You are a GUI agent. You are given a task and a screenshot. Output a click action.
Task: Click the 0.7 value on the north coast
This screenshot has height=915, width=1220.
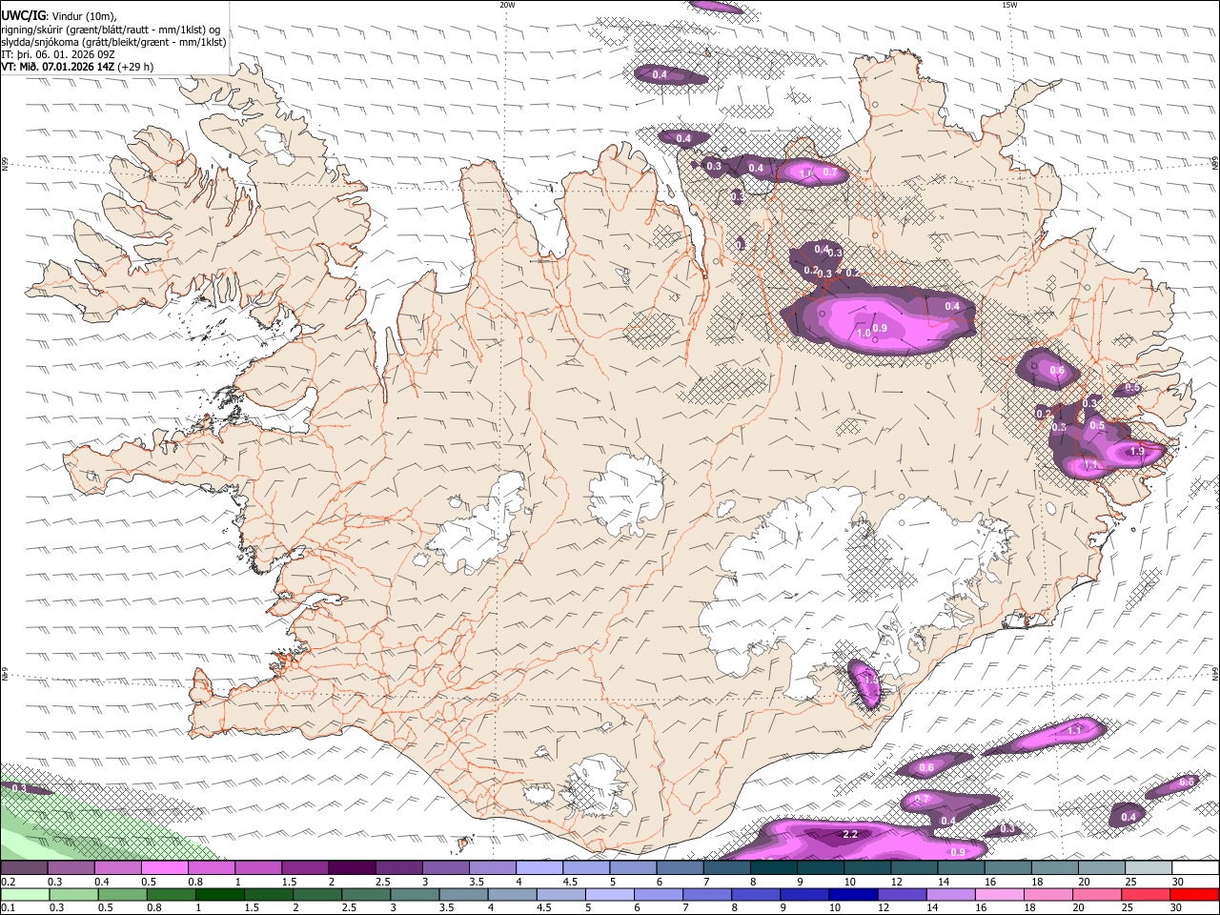click(x=830, y=173)
